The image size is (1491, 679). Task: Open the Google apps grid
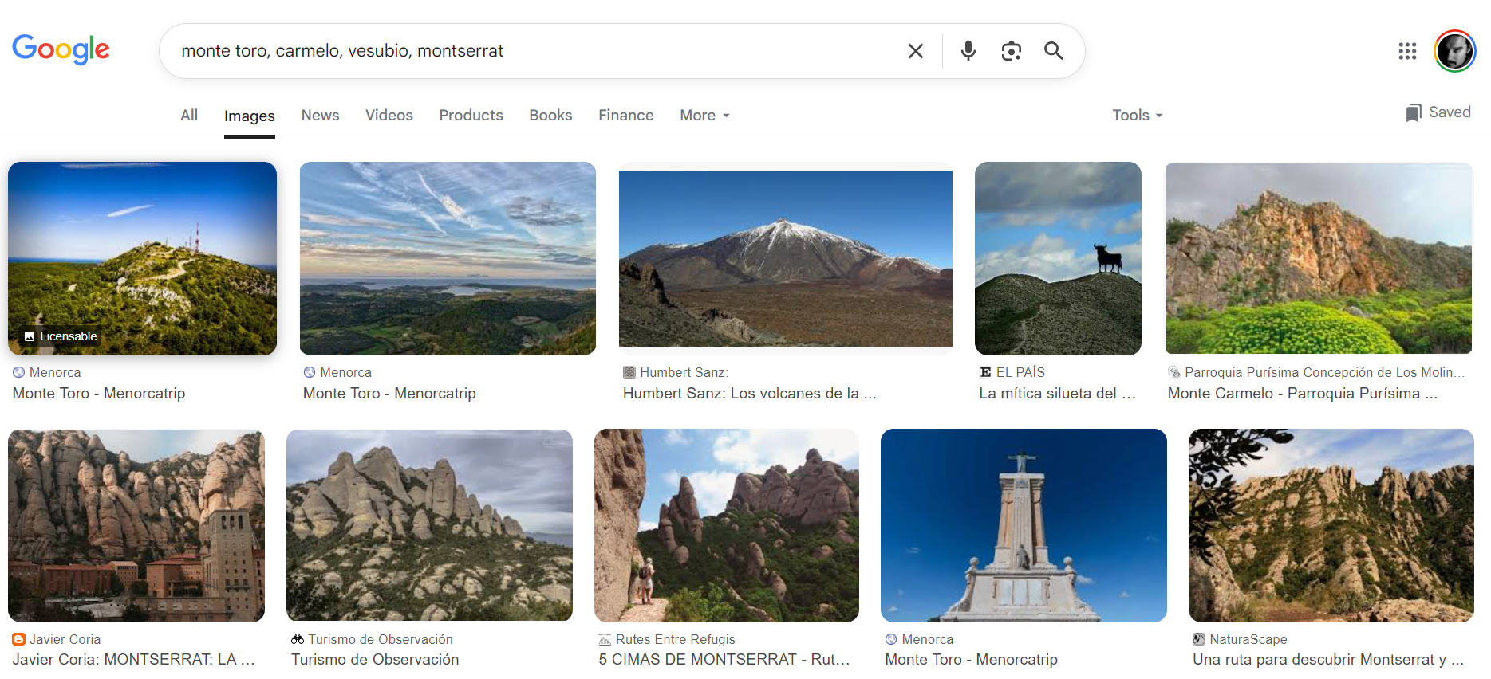click(x=1407, y=51)
